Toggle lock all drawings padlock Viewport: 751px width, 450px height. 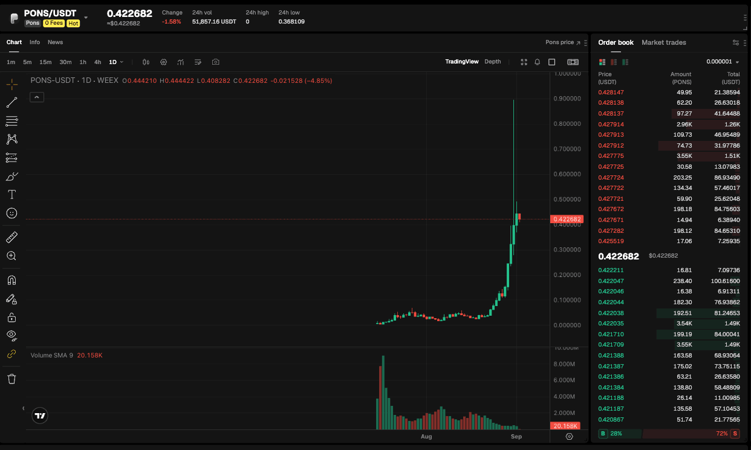tap(11, 317)
